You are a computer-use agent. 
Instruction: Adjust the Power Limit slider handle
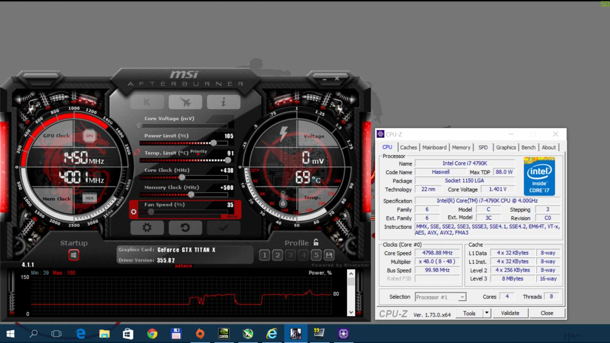click(x=214, y=143)
